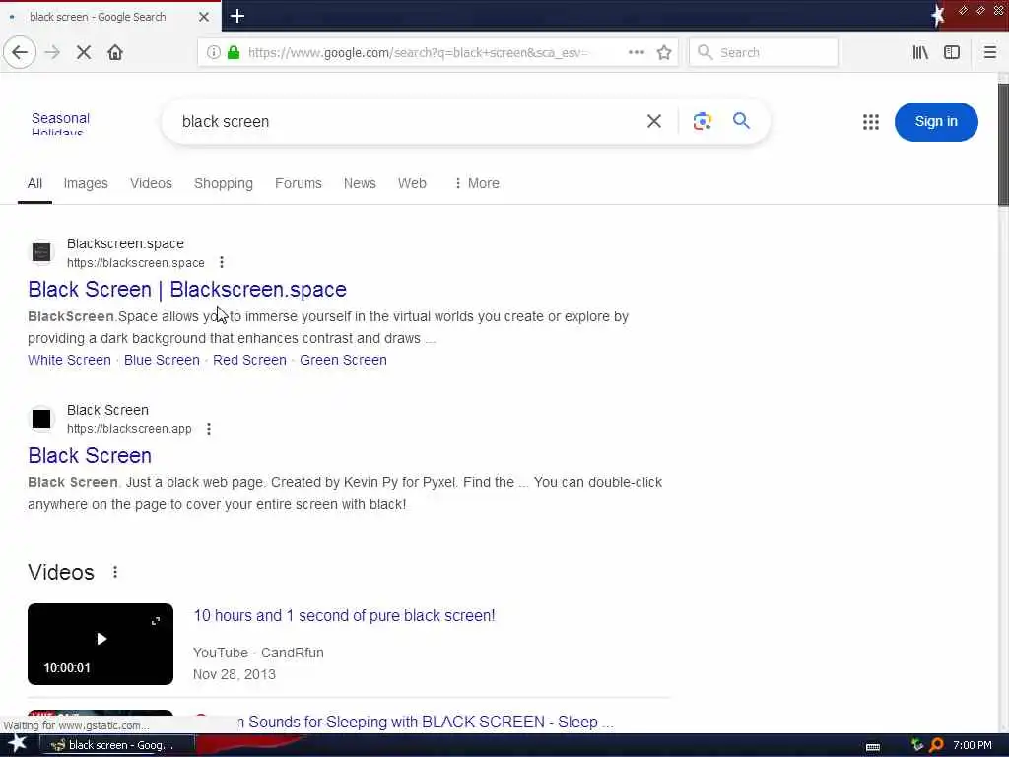Expand the video preview with corner icon

click(x=155, y=621)
